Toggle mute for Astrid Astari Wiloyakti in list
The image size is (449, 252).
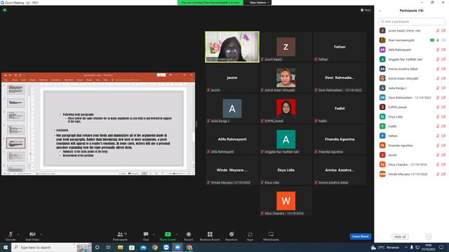pos(438,78)
